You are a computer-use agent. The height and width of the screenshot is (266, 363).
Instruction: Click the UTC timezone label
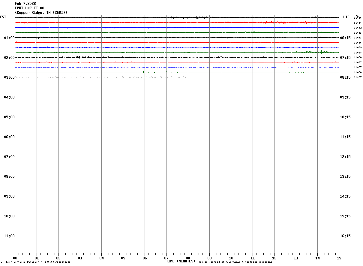tap(346, 17)
